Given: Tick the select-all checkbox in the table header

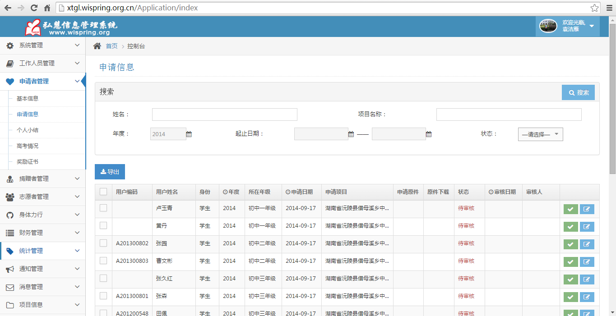Looking at the screenshot, I should pyautogui.click(x=103, y=192).
